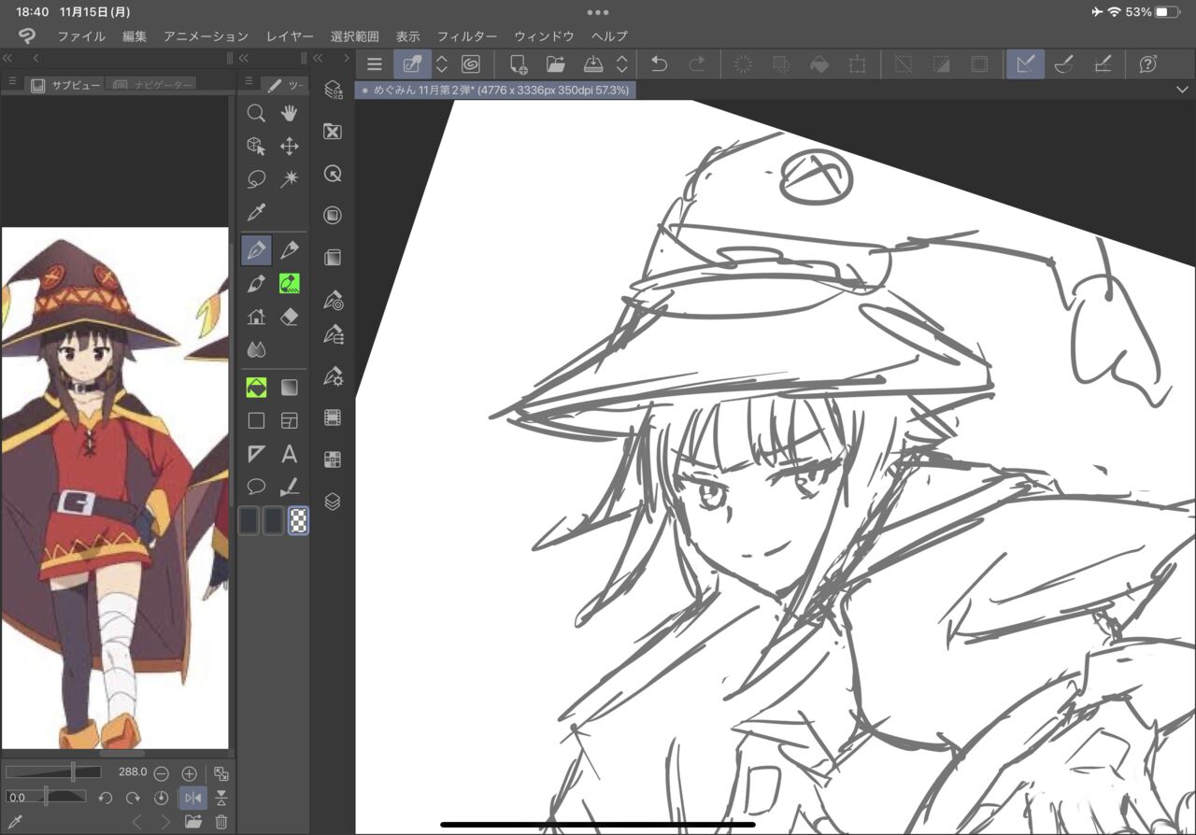The width and height of the screenshot is (1196, 835).
Task: Select the Balloon tool
Action: click(256, 487)
